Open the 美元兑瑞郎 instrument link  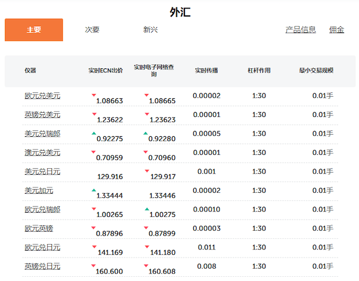tap(42, 134)
